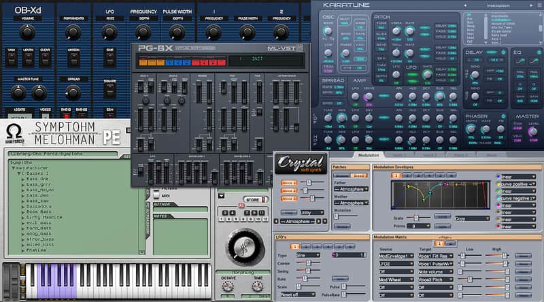This screenshot has width=544, height=302.
Task: Click black down-arrow button left of STORE
Action: pos(221,196)
